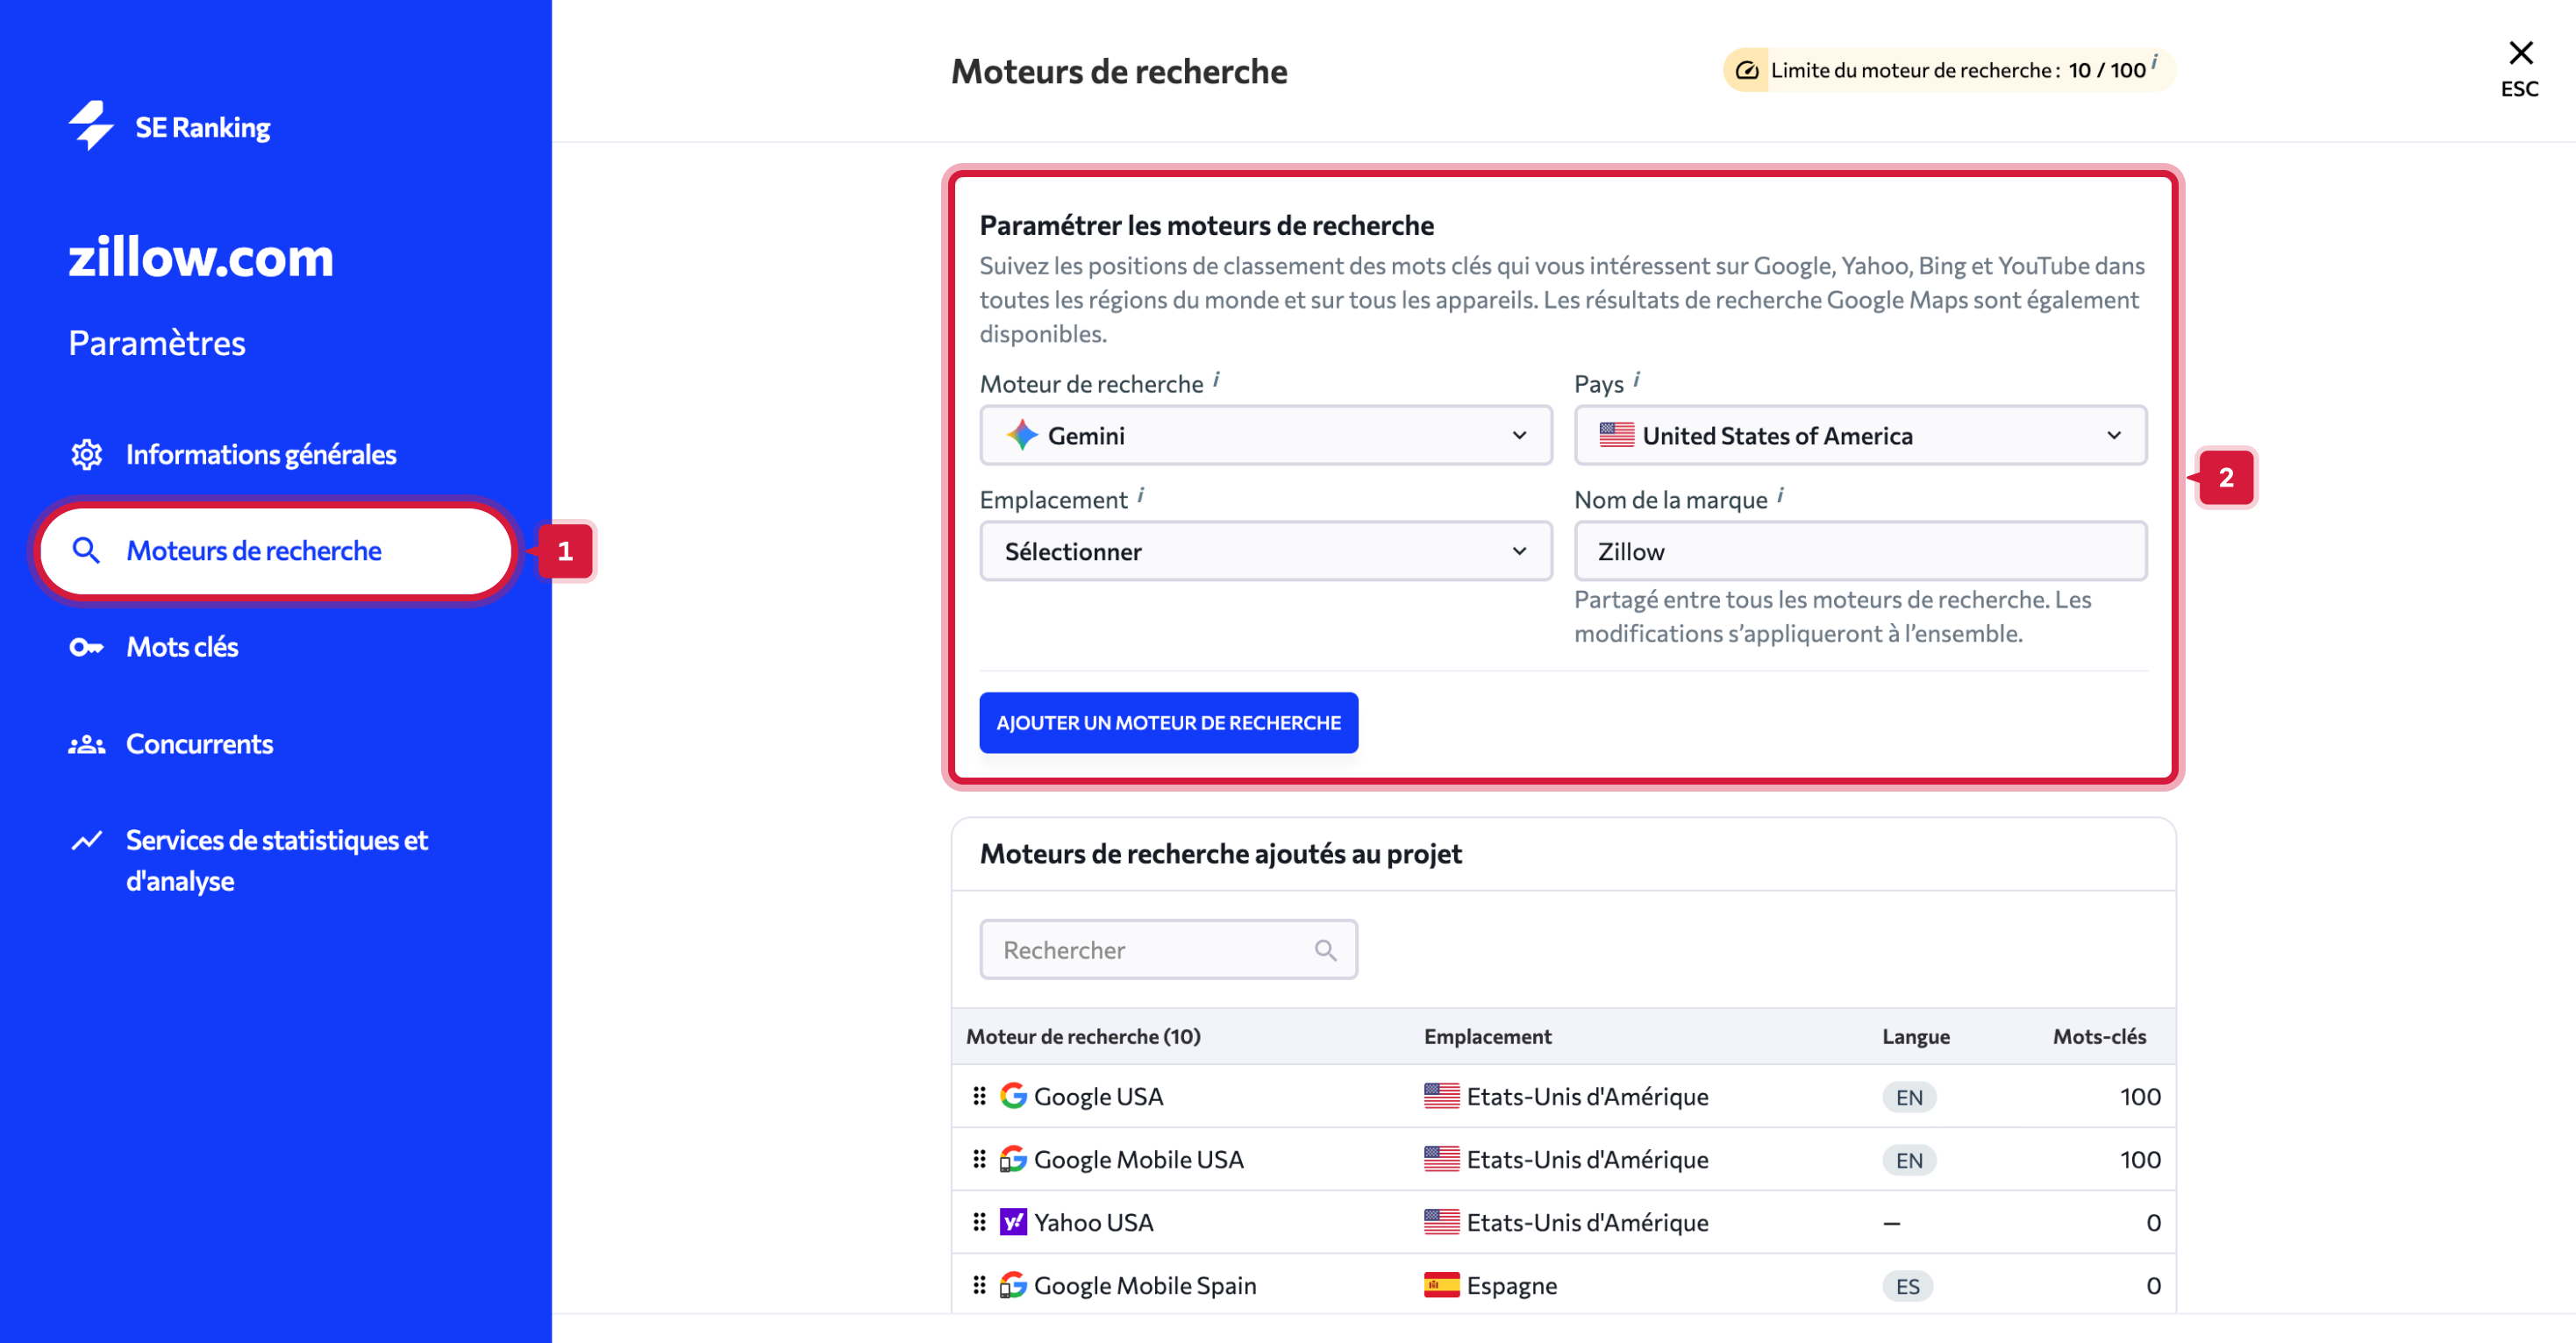Open the Gemini search engine dropdown
This screenshot has width=2576, height=1343.
[x=1265, y=435]
